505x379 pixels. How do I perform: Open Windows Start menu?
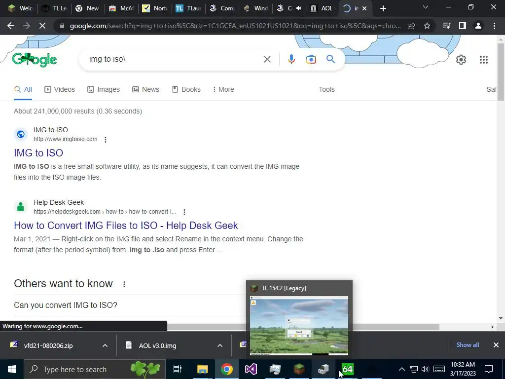click(12, 369)
